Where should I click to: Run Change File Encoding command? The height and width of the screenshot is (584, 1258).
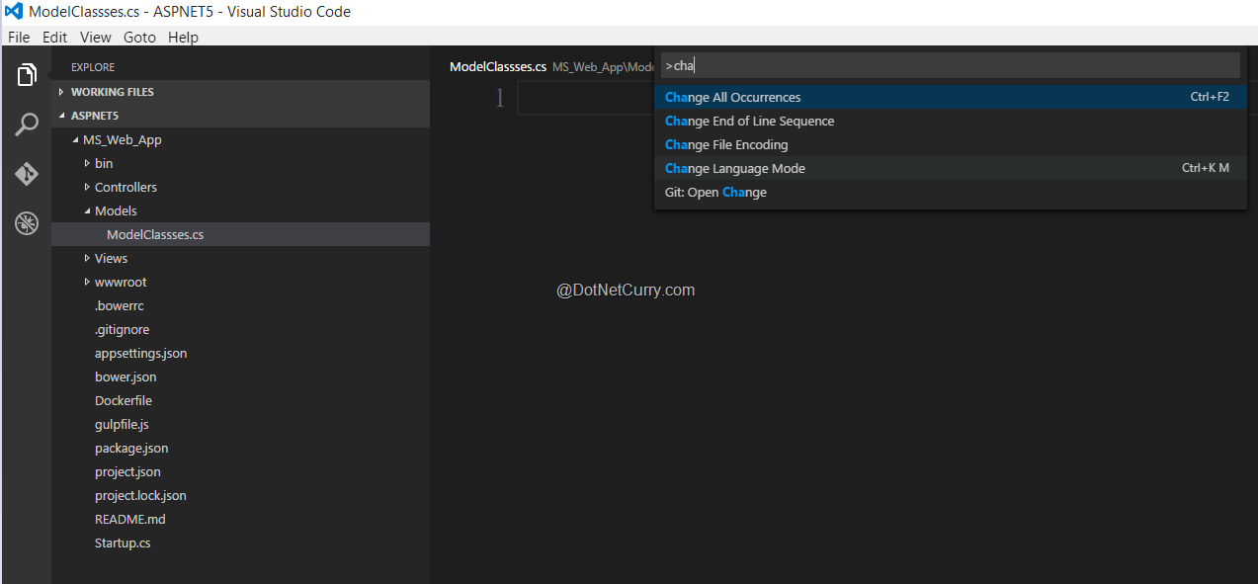coord(950,144)
